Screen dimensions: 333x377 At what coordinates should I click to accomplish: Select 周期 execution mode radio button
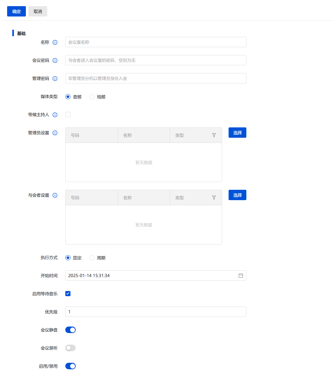point(92,258)
